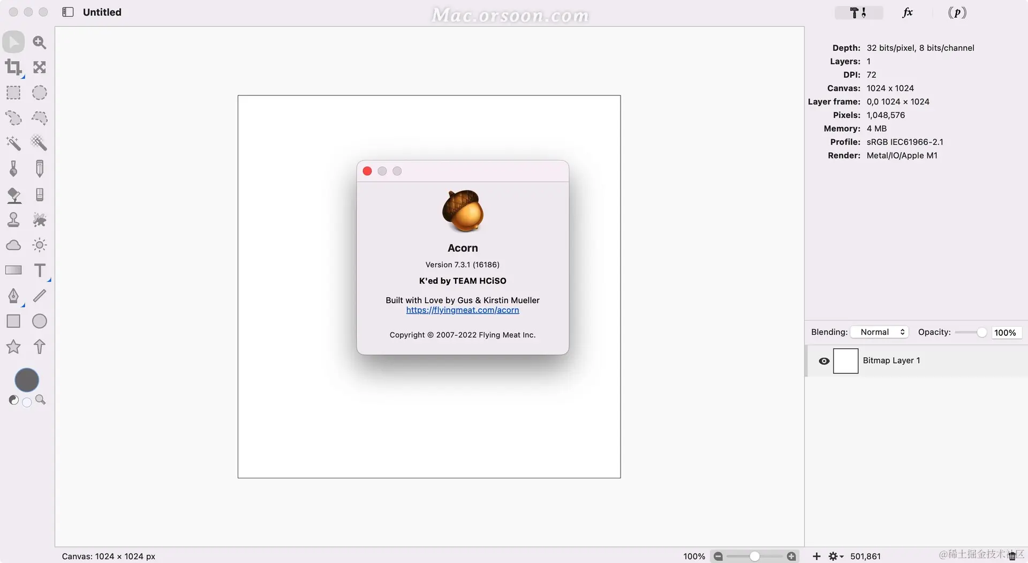Screen dimensions: 1028x563
Task: Open the layer gear actions menu
Action: [836, 557]
